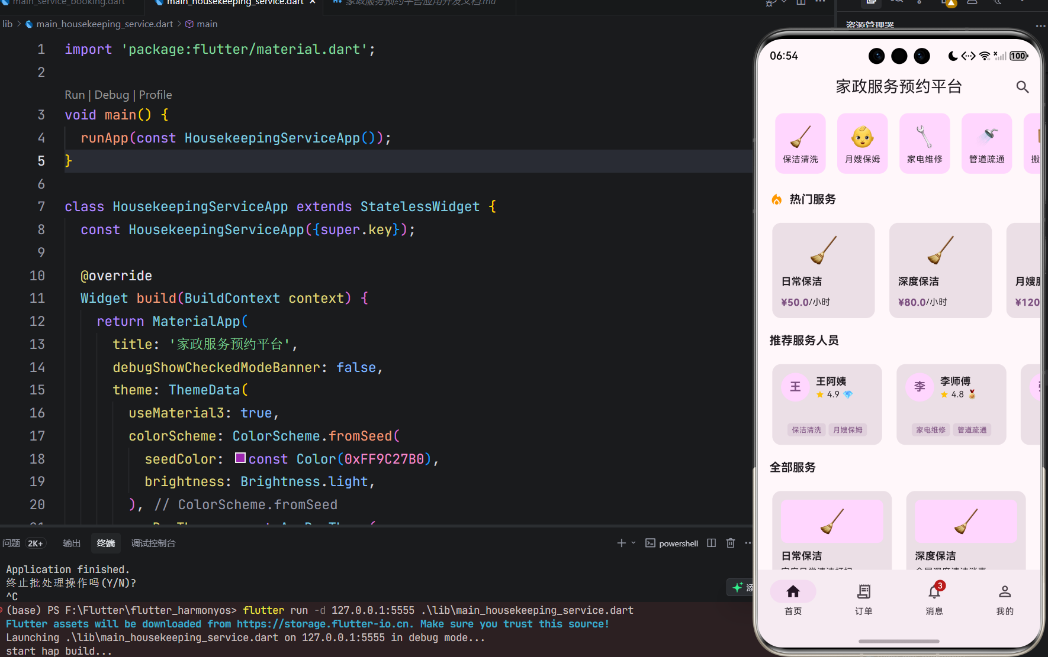Switch to the 家政服务预约平台 markdown editor tab

(420, 3)
